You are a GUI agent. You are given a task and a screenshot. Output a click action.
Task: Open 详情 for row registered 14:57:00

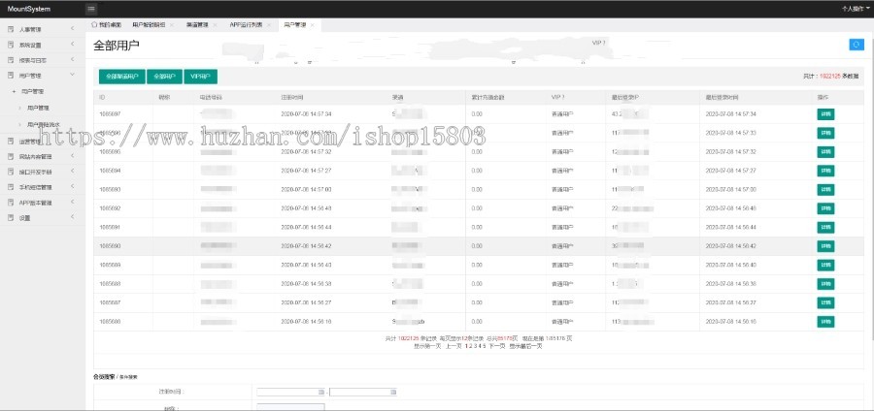(x=825, y=190)
